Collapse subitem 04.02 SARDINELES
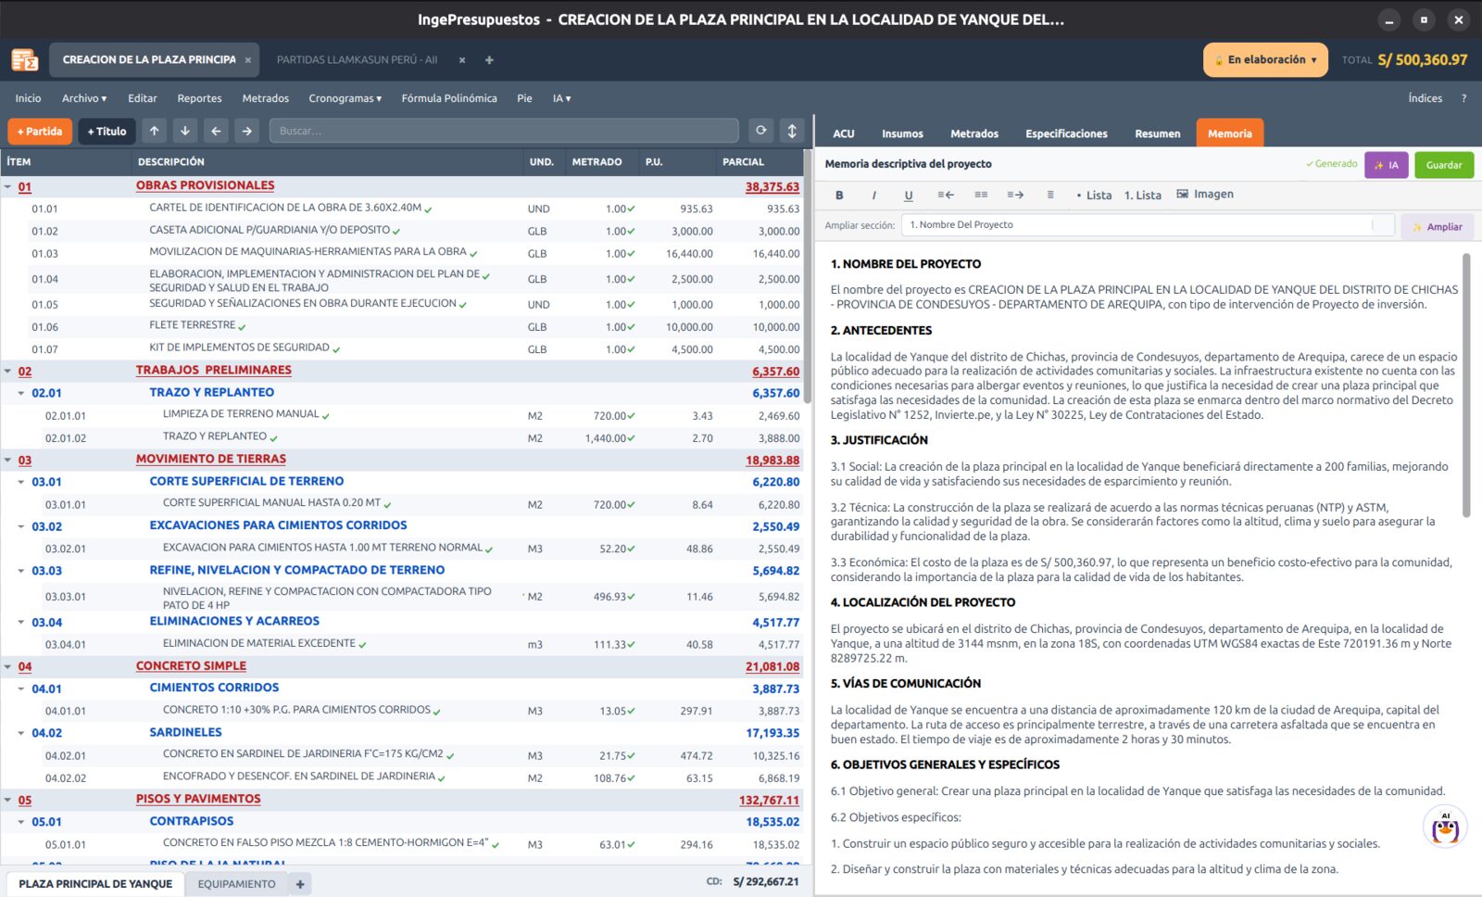The image size is (1482, 897). (21, 733)
